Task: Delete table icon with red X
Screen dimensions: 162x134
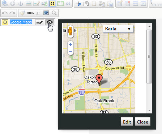Action: (x=128, y=4)
